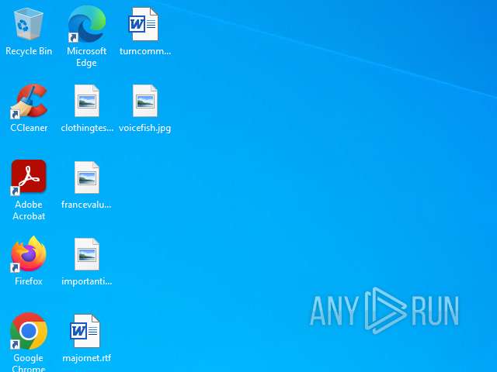This screenshot has height=372, width=497.
Task: Select the CCleaner shortcut icon
Action: pyautogui.click(x=29, y=101)
